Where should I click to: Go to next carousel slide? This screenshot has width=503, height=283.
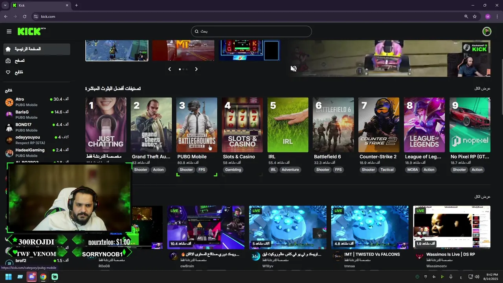(196, 69)
